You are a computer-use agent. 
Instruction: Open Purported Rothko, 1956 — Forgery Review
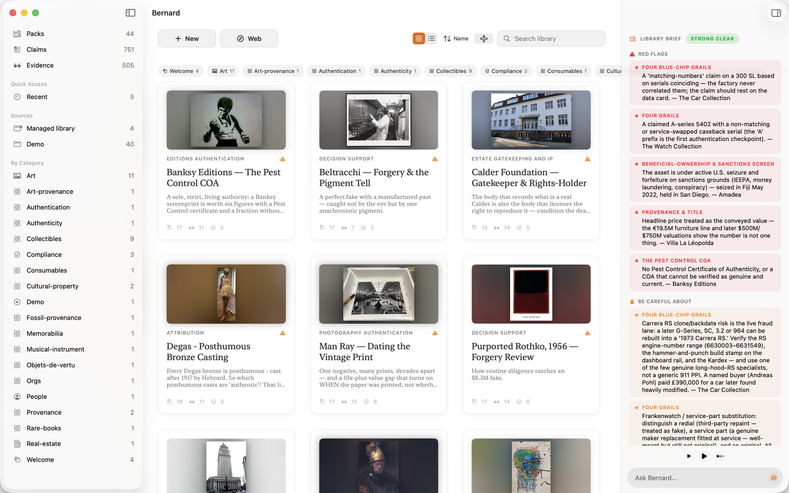(x=525, y=352)
